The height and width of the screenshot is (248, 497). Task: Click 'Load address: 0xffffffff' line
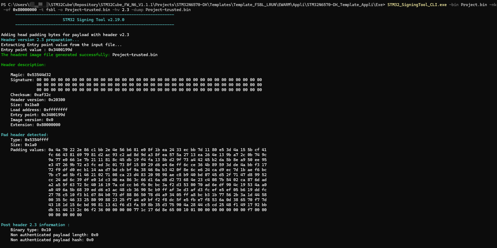click(x=39, y=110)
